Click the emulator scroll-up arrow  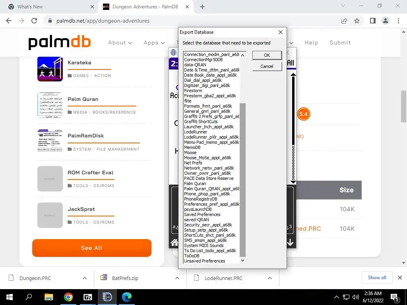[293, 75]
